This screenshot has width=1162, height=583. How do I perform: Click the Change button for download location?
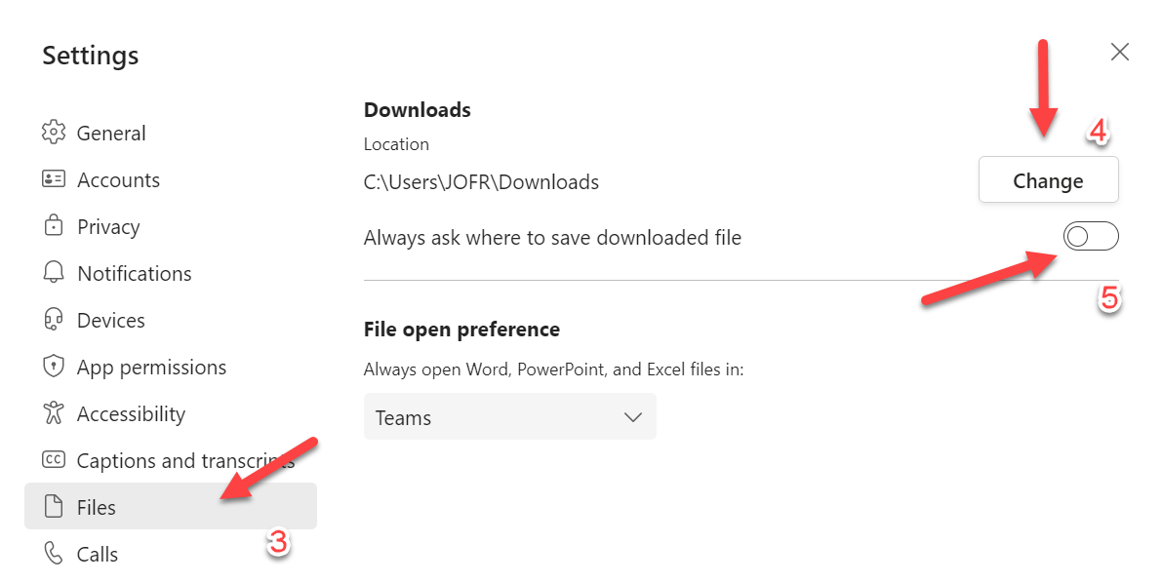[x=1048, y=179]
